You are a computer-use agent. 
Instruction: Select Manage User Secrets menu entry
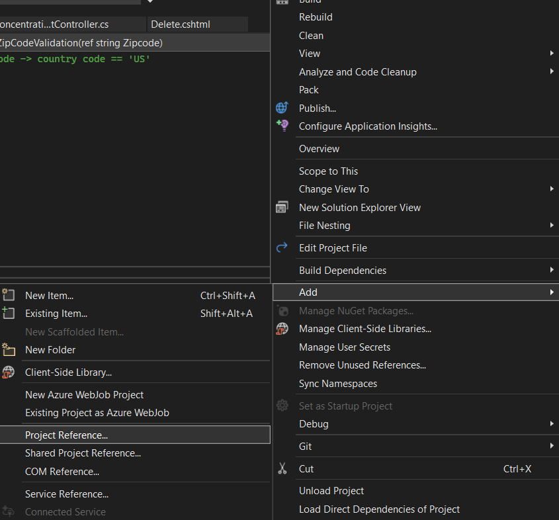click(x=345, y=347)
